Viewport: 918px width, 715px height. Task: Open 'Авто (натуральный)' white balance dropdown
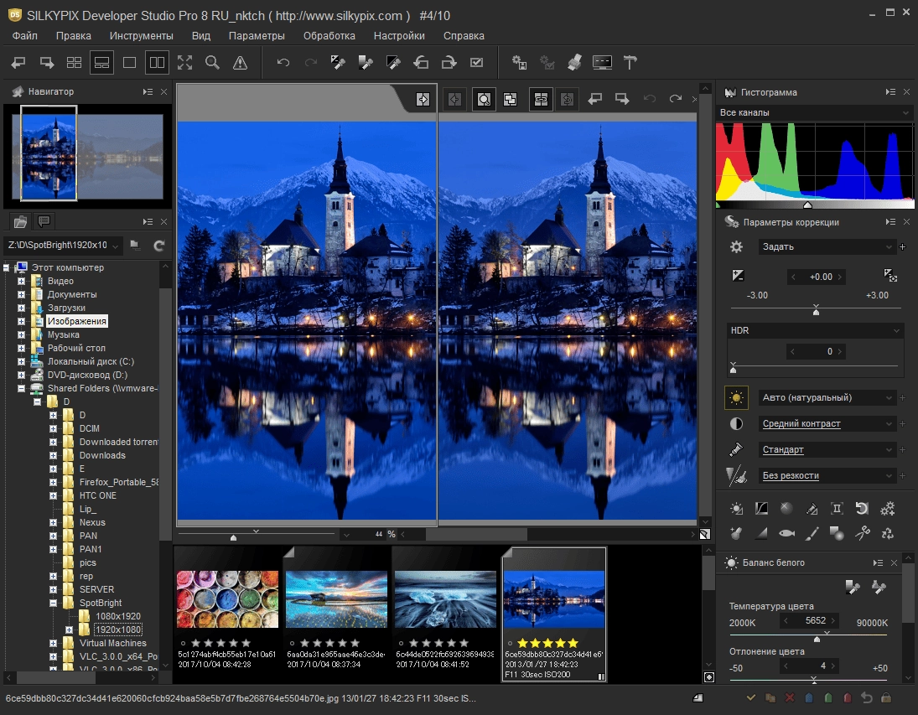(x=827, y=397)
